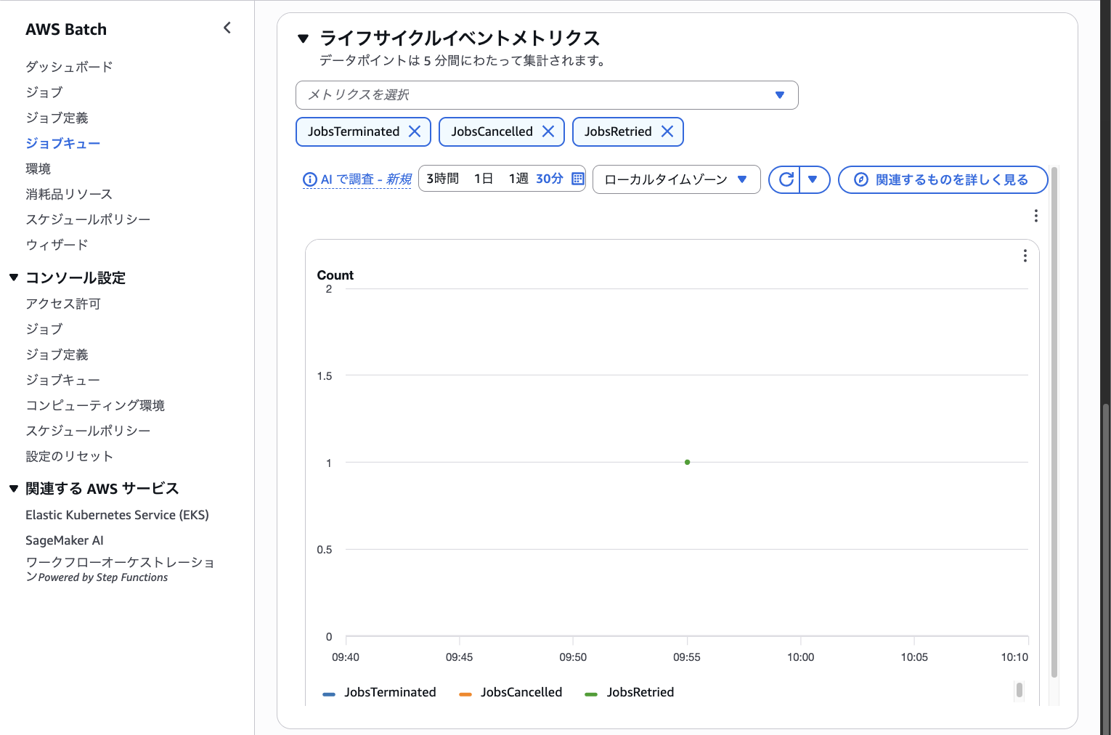Click the page vertical scrollbar thumb
Viewport: 1111px width, 735px height.
pos(1106,569)
